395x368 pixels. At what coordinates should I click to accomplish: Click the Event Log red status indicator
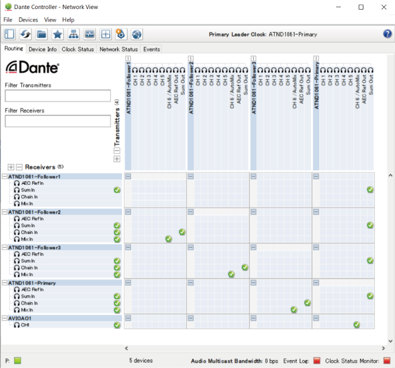317,361
